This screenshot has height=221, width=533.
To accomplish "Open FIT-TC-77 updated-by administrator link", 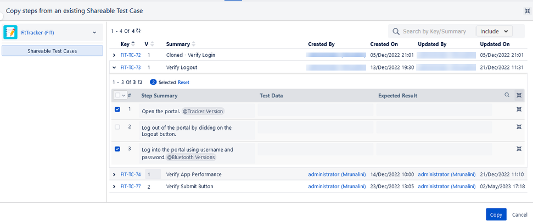I will tap(447, 187).
